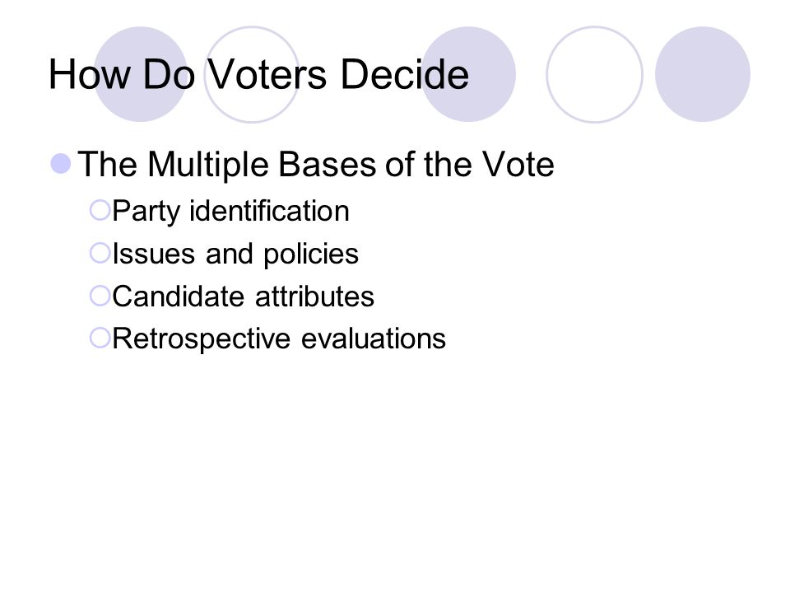The image size is (790, 593).
Task: Click the word 'Multiple' in the heading
Action: (x=207, y=165)
